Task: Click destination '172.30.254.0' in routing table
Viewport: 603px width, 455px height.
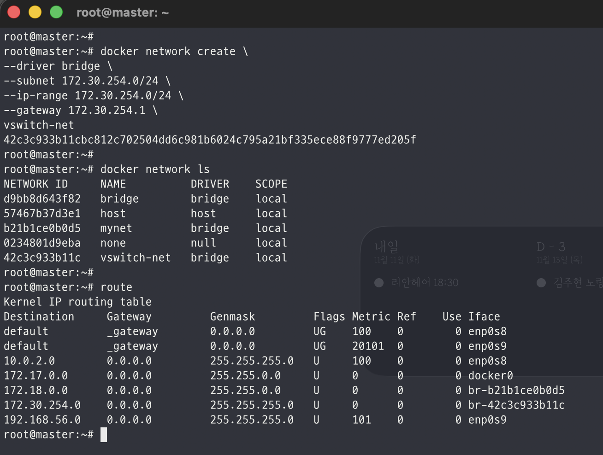Action: 42,405
